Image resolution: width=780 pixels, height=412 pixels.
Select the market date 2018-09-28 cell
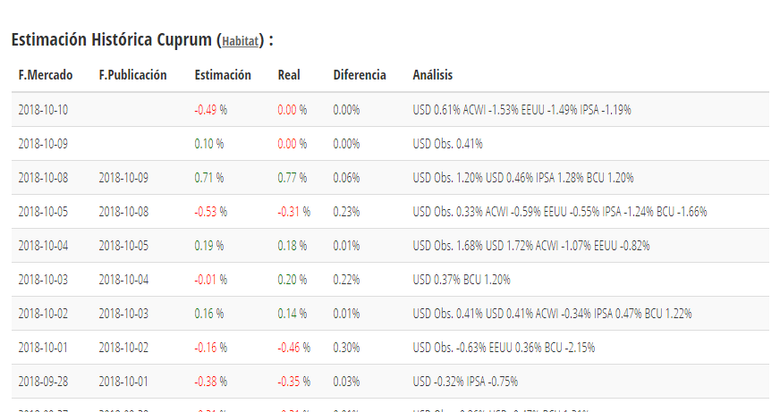tap(43, 382)
